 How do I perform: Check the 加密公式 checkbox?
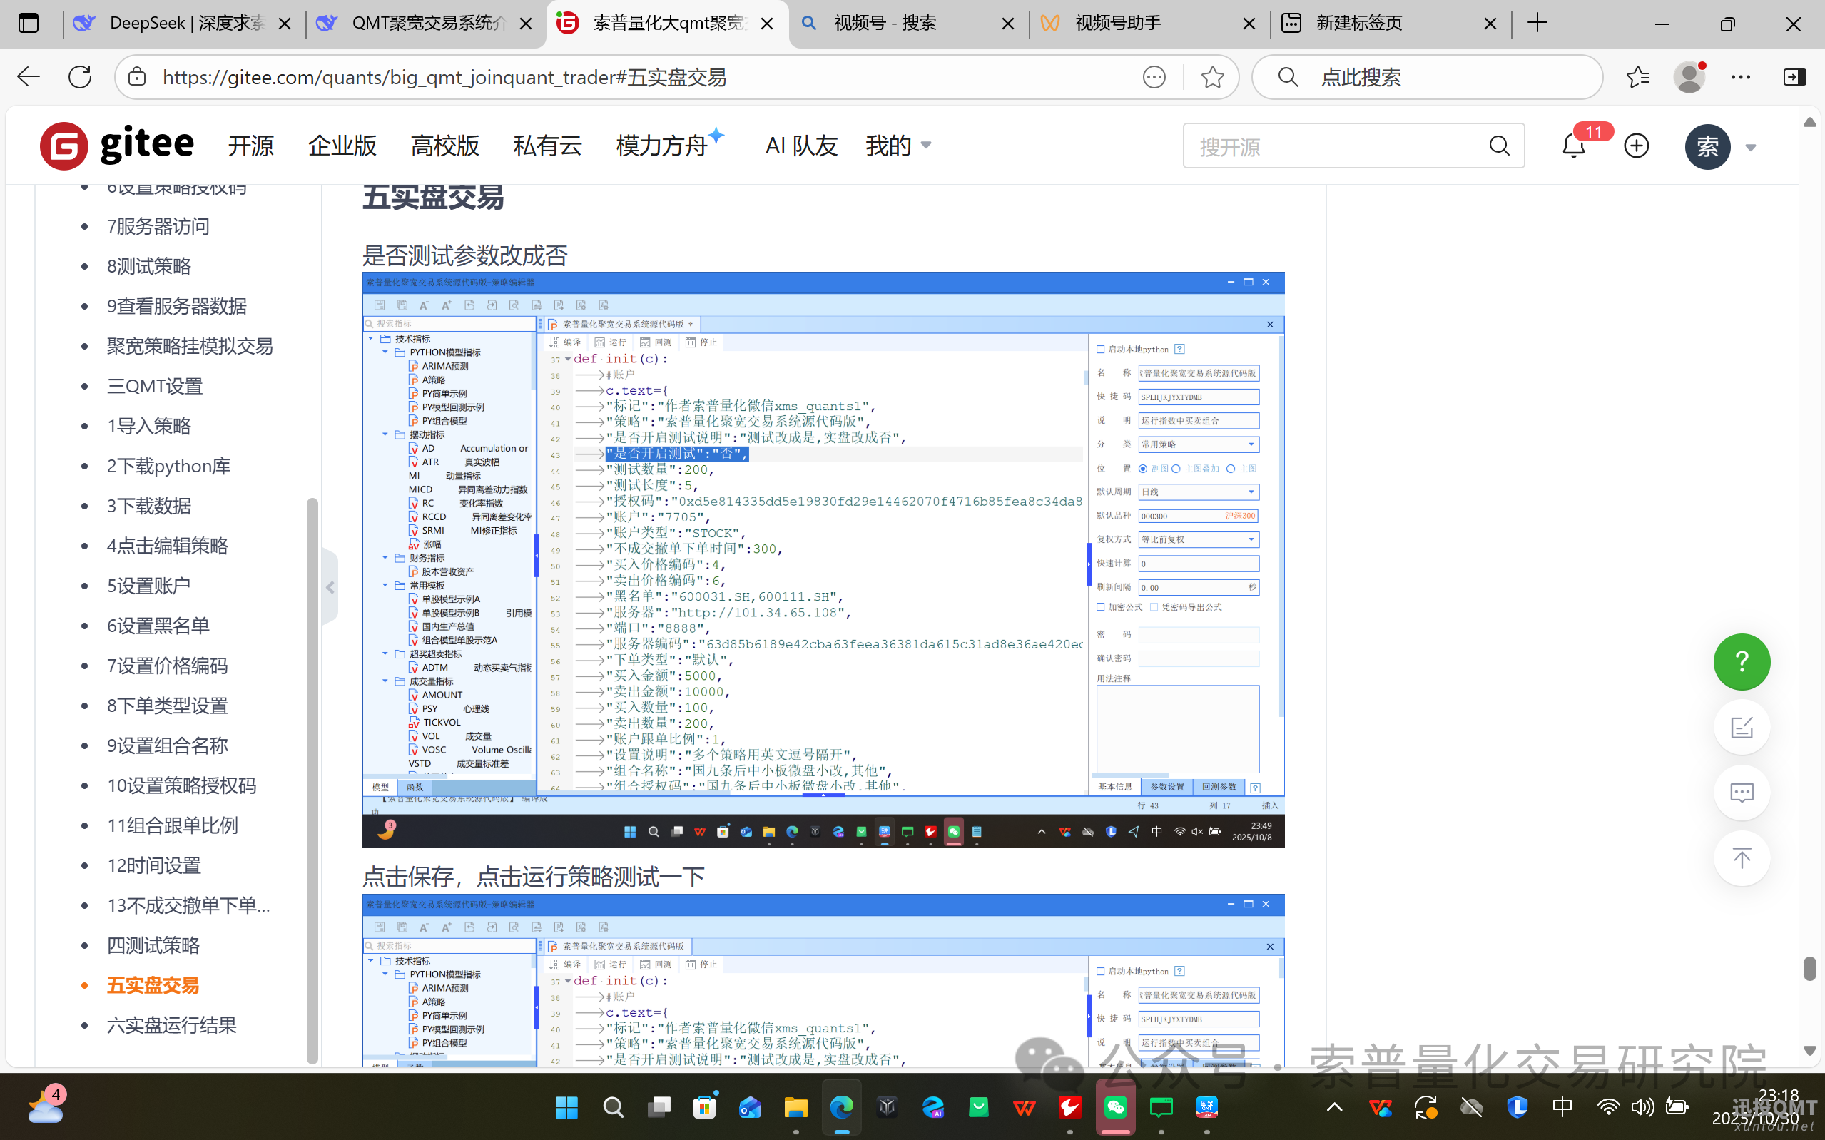[1100, 607]
